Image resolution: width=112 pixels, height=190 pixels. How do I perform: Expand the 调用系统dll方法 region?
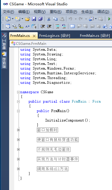pos(18,169)
